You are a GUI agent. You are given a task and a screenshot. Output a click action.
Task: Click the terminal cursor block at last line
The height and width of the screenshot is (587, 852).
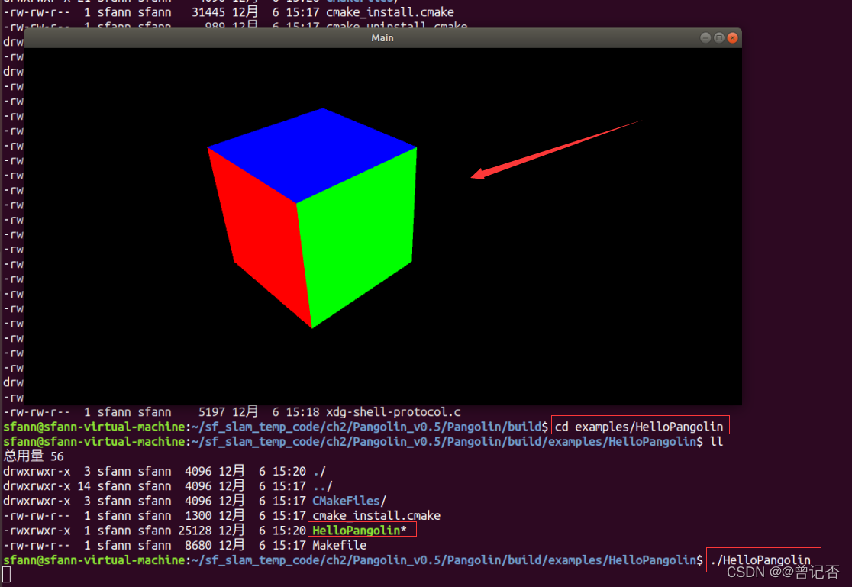(x=7, y=575)
